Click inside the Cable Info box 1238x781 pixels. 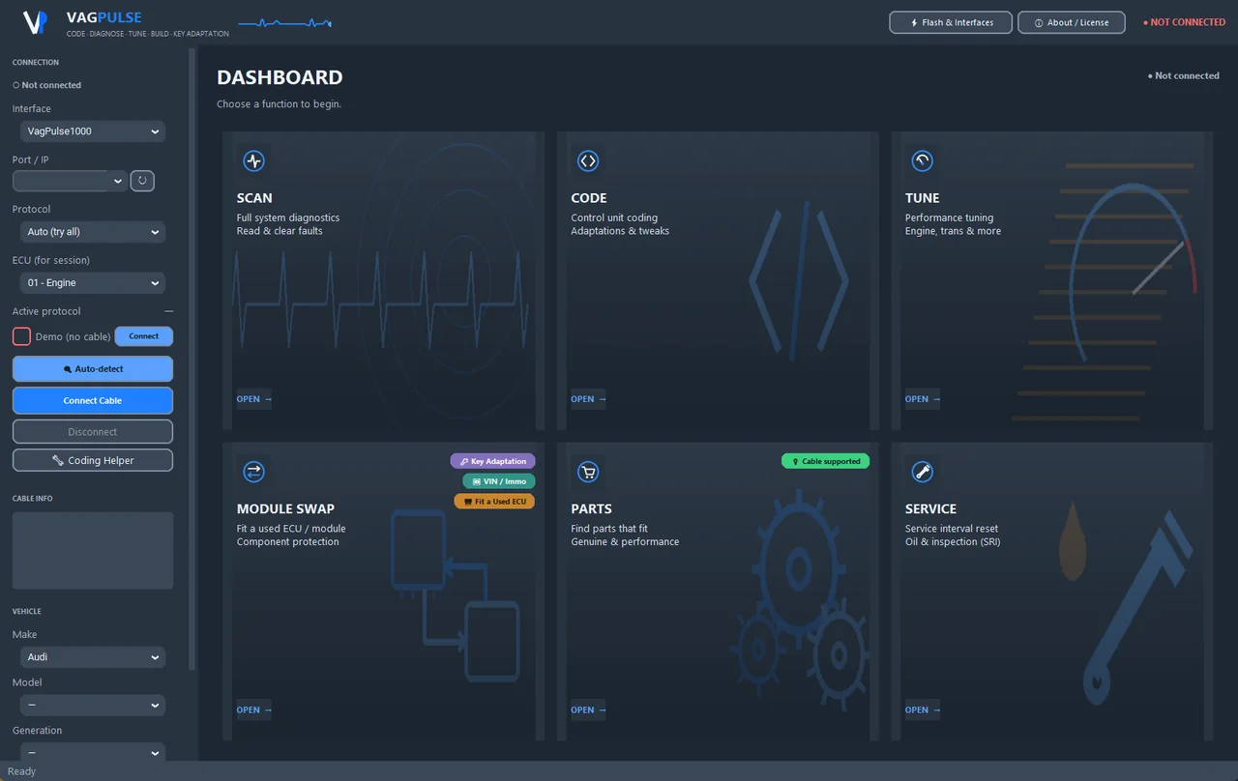point(93,550)
